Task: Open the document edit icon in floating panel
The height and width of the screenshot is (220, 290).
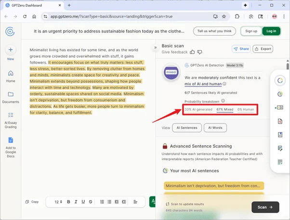Action: pos(280,148)
